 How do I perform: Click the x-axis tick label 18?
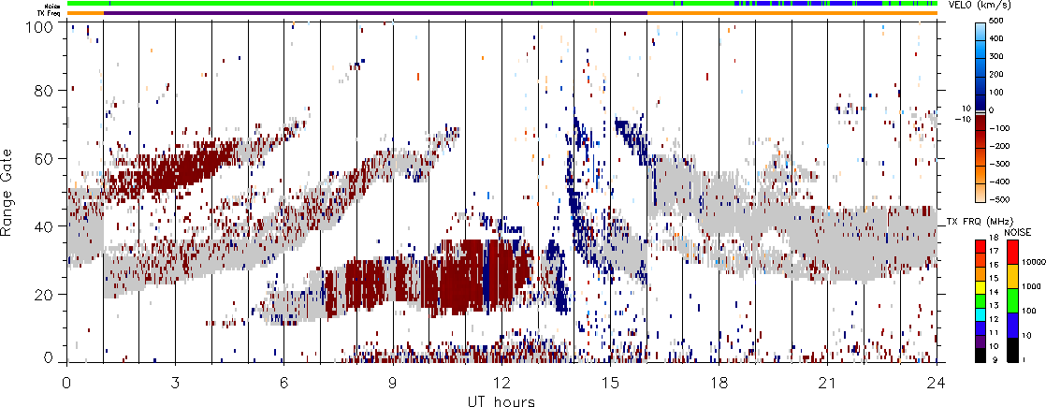point(719,383)
